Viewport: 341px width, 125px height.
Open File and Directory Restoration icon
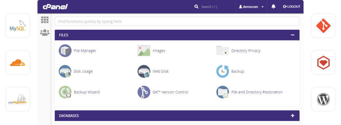[x=222, y=92]
